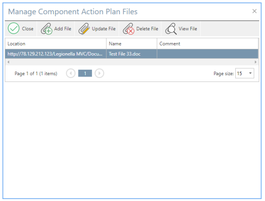Click the Update File pencil paperclip icon
This screenshot has width=265, height=201.
tap(84, 29)
